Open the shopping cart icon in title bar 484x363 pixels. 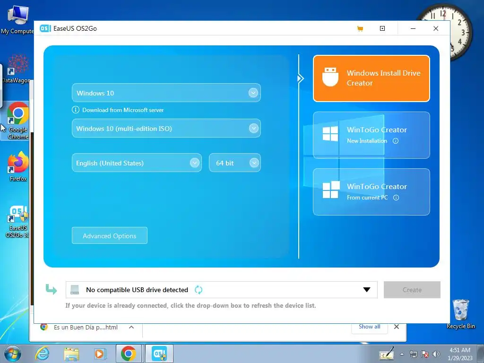click(x=360, y=29)
